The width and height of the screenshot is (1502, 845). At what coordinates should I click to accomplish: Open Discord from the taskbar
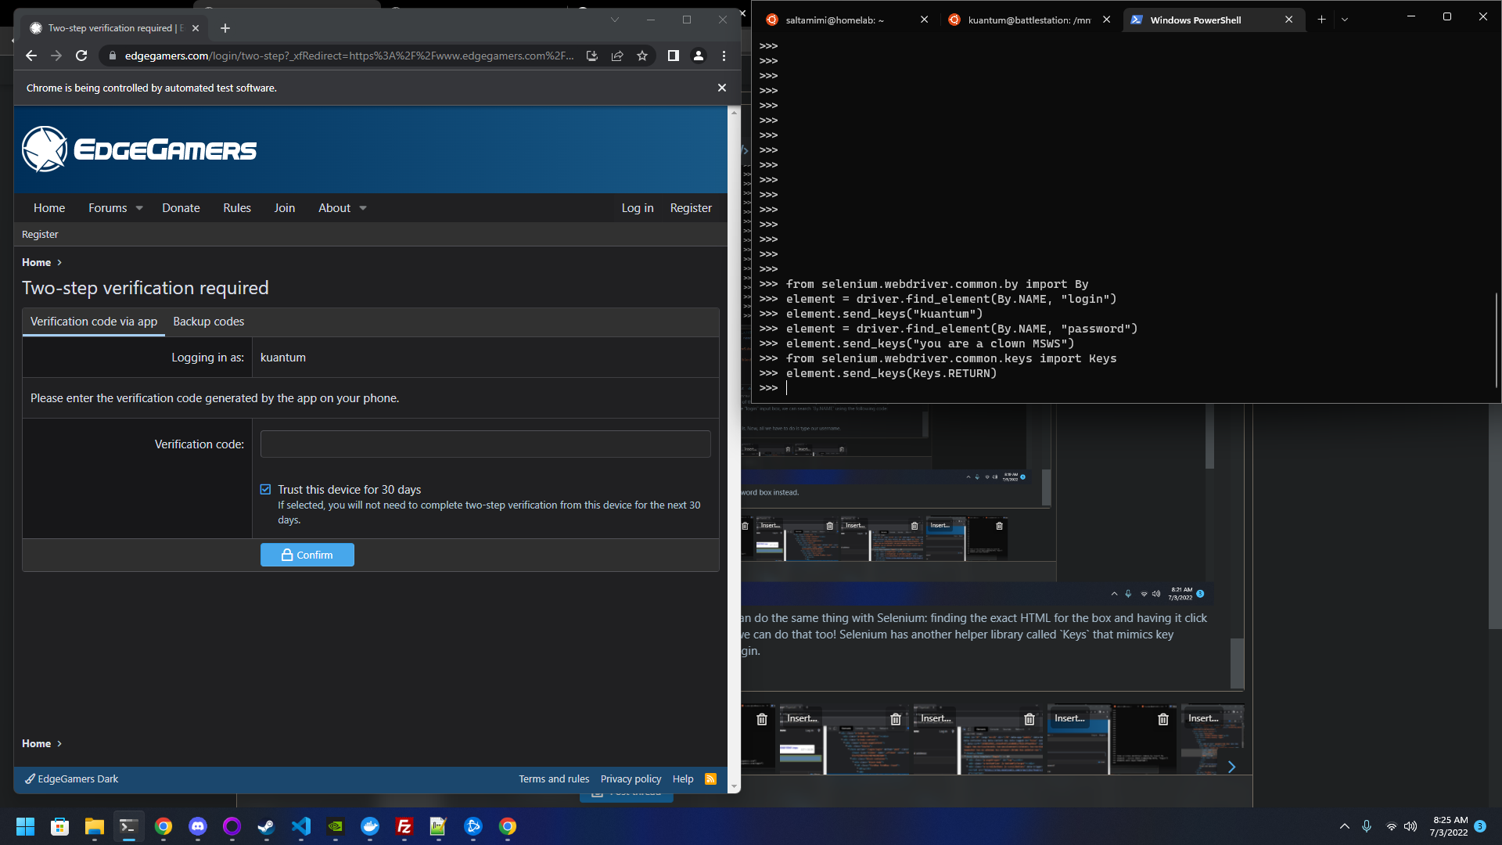[197, 826]
